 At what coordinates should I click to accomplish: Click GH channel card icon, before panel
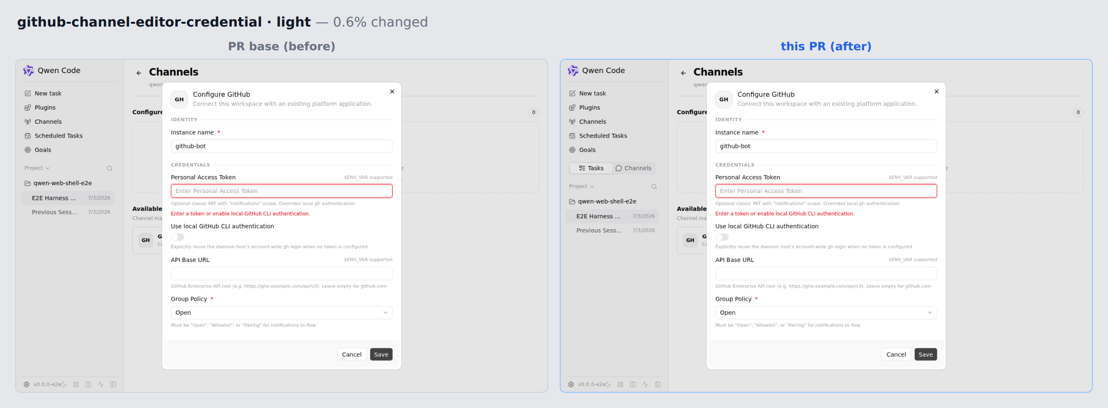pyautogui.click(x=146, y=240)
